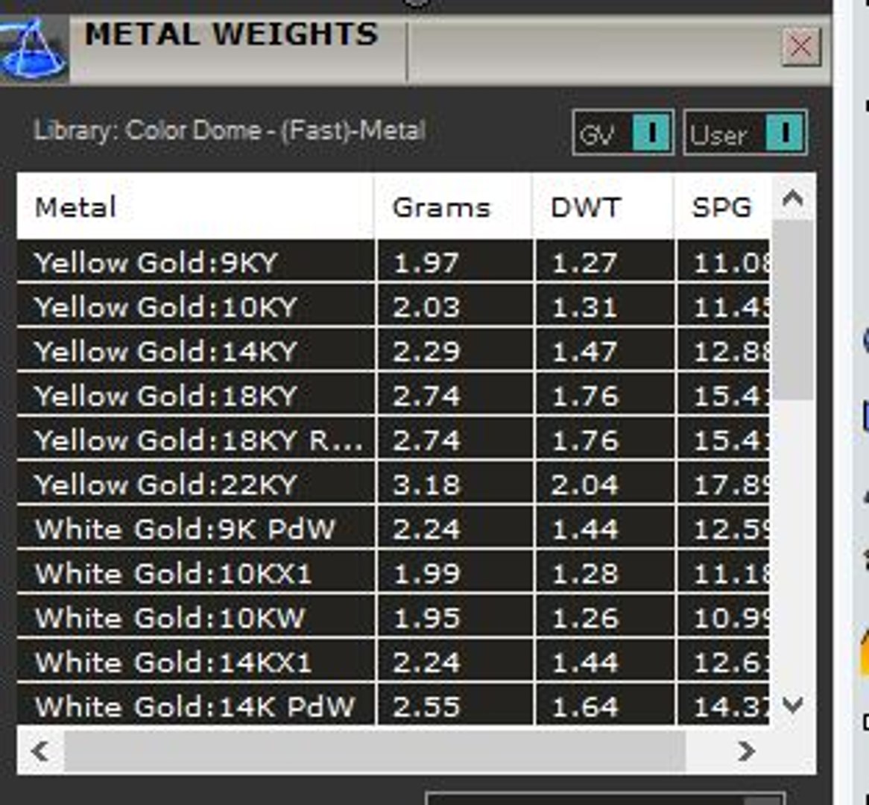Viewport: 869px width, 805px height.
Task: Select the White Gold:10KW row
Action: 393,616
